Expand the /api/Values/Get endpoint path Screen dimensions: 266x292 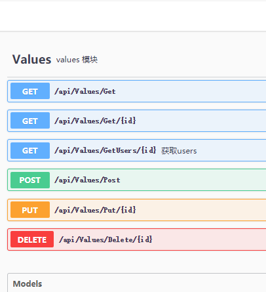(x=85, y=91)
